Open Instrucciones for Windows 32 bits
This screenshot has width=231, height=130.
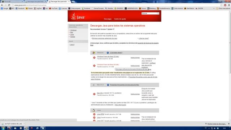[x=135, y=58]
